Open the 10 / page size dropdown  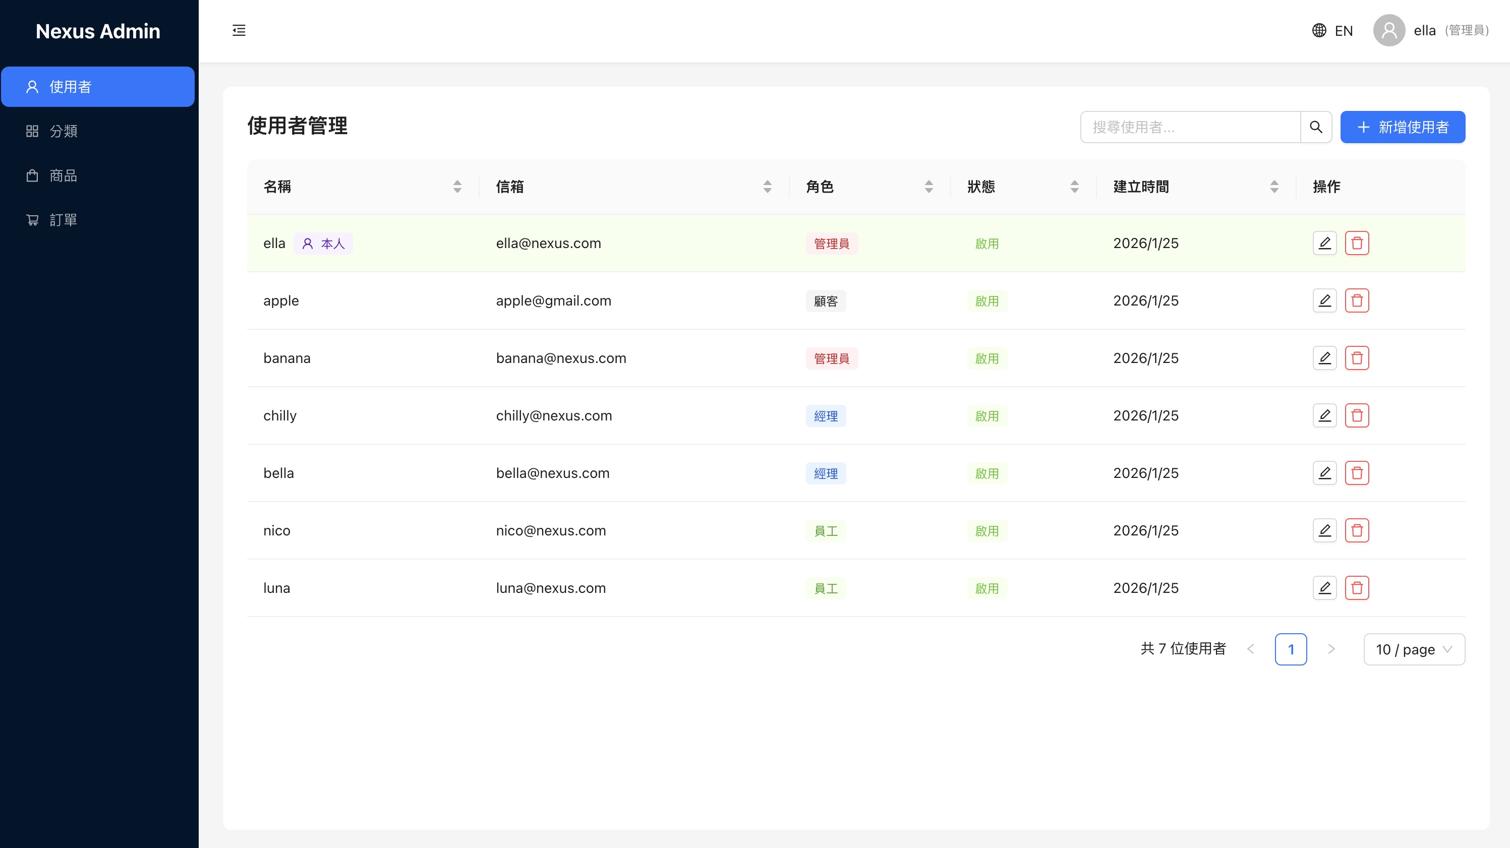click(1414, 649)
